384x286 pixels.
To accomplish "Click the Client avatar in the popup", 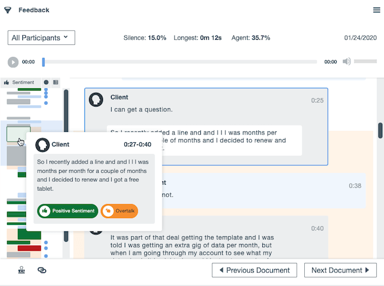I will [43, 145].
